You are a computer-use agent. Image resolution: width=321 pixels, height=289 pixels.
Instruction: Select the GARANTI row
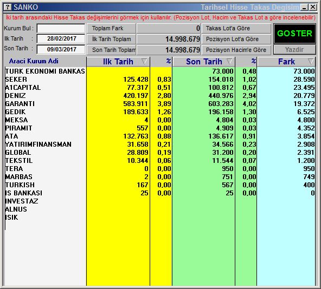[159, 104]
